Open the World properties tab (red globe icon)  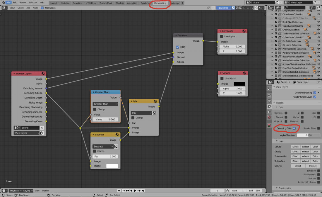[x=269, y=117]
